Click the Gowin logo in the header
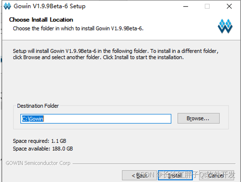Image resolution: width=241 pixels, height=182 pixels. [225, 26]
